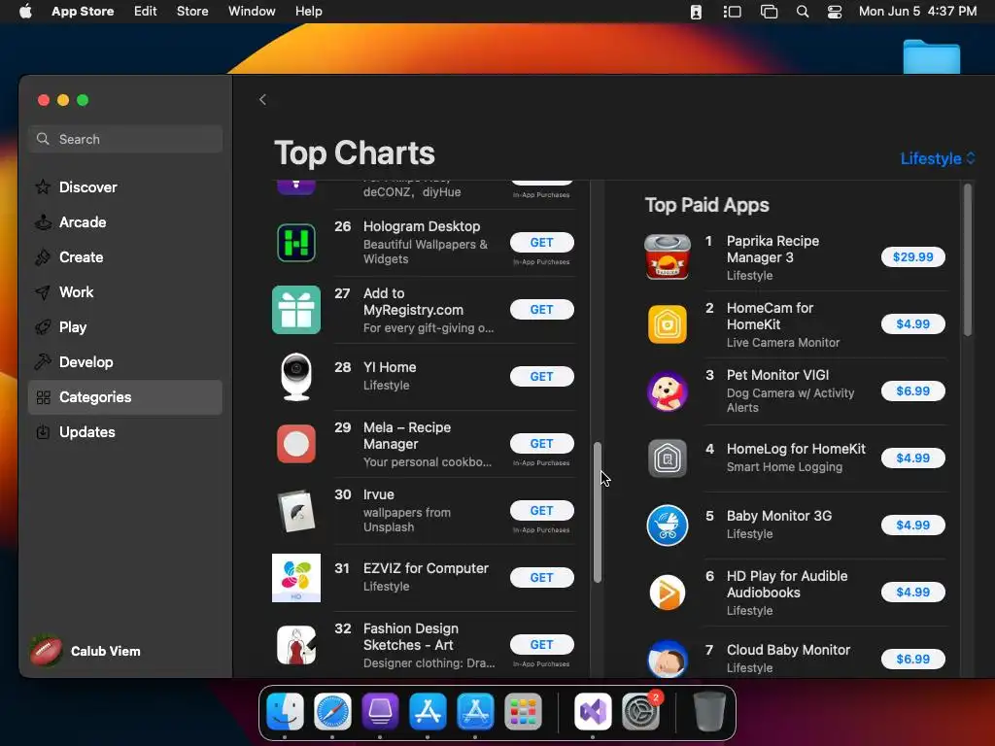Open the Window menu
Image resolution: width=995 pixels, height=746 pixels.
tap(252, 12)
